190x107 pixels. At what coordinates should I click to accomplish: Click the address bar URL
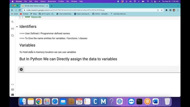tap(65, 10)
